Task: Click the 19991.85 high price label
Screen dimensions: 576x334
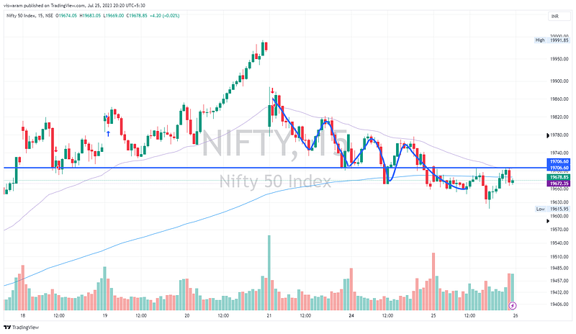Action: [x=559, y=40]
